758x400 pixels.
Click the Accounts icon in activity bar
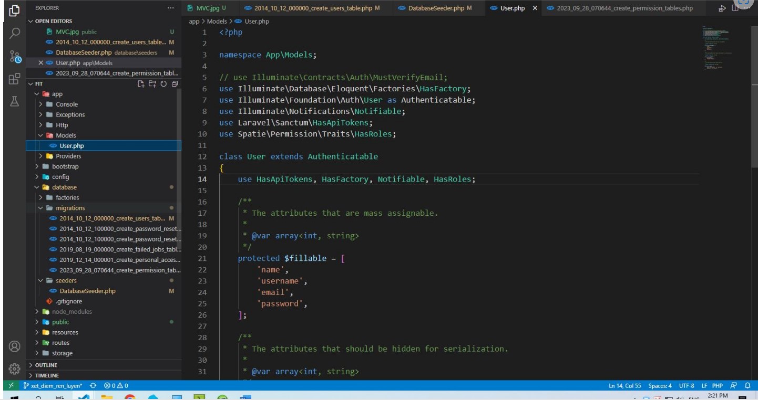(x=15, y=346)
